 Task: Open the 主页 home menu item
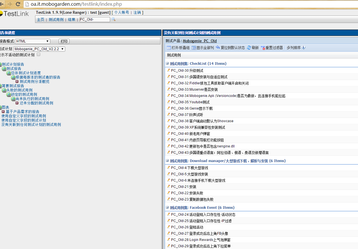tap(41, 20)
